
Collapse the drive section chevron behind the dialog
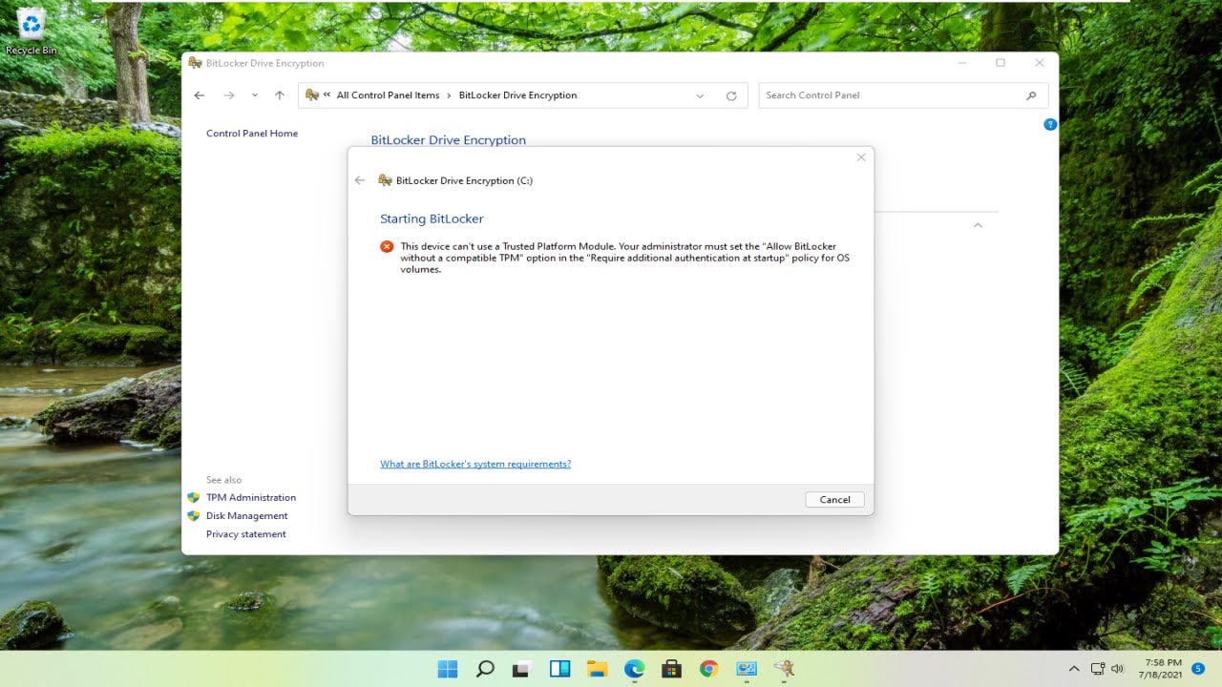coord(978,225)
